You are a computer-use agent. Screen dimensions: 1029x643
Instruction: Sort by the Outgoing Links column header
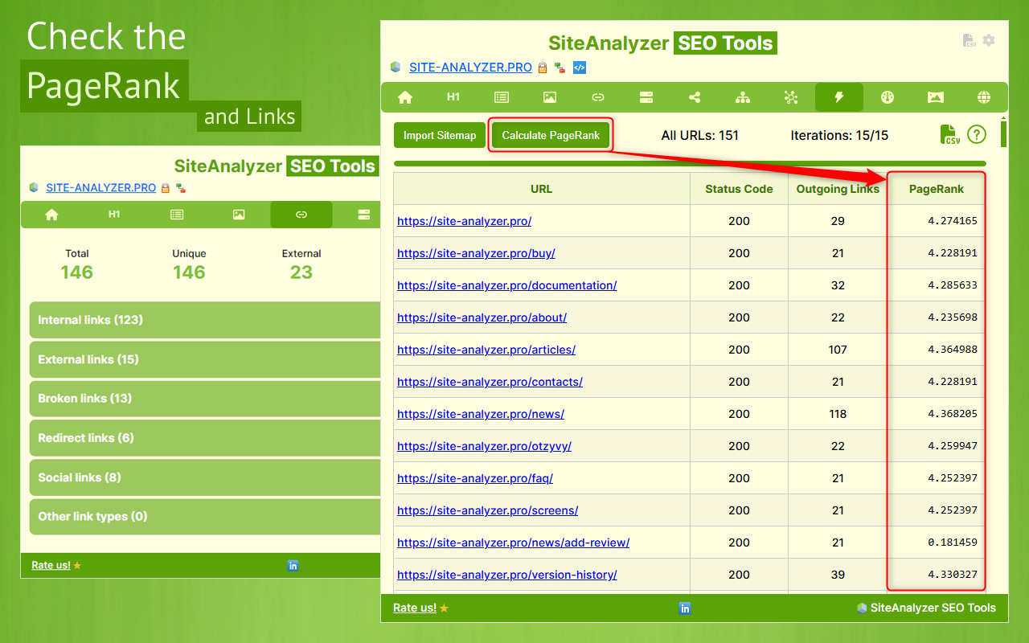(838, 189)
